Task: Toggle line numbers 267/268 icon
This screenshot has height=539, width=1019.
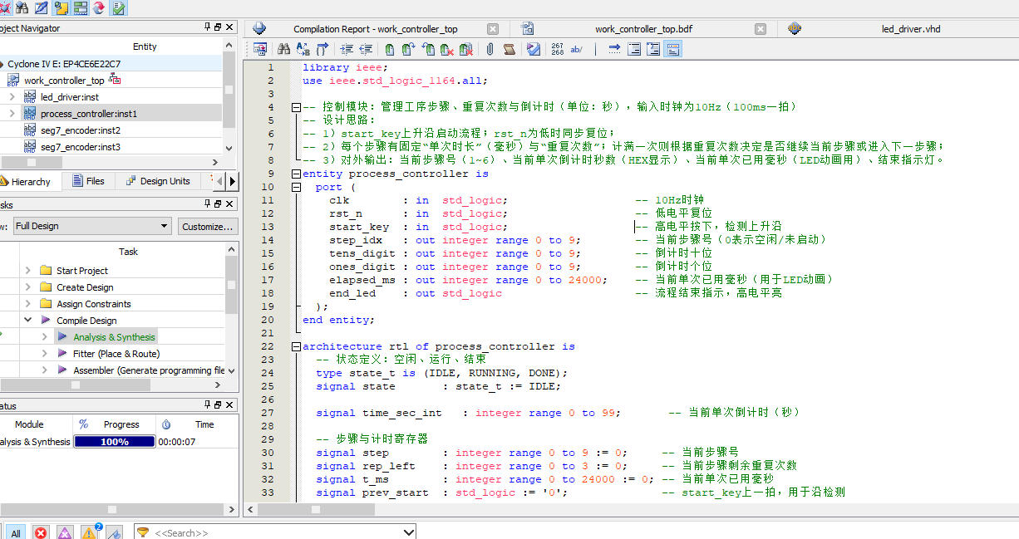Action: (x=557, y=49)
